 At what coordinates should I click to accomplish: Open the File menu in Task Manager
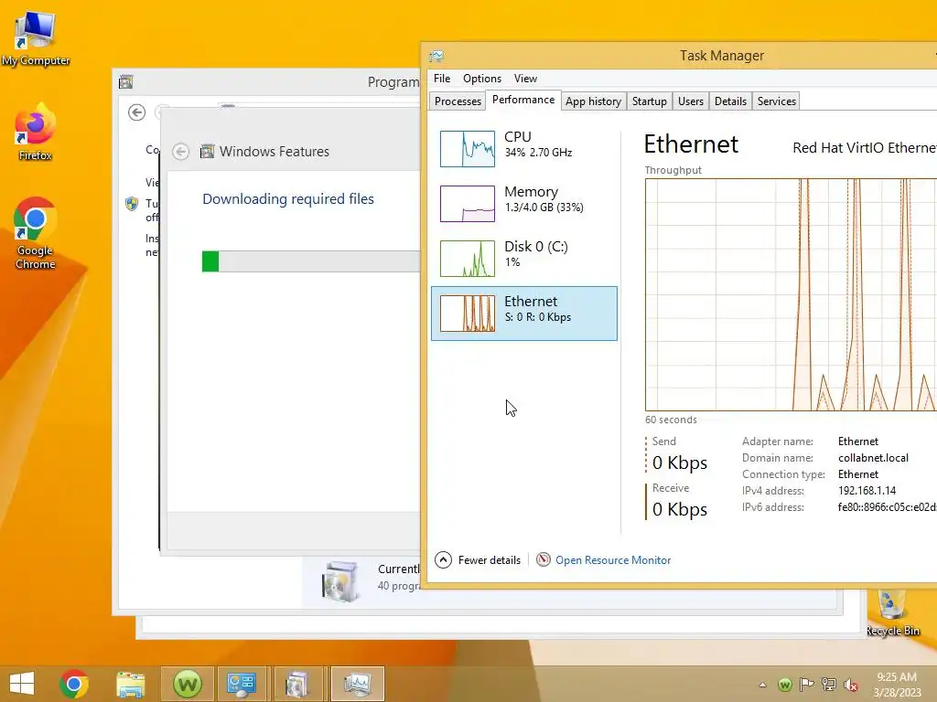click(442, 79)
